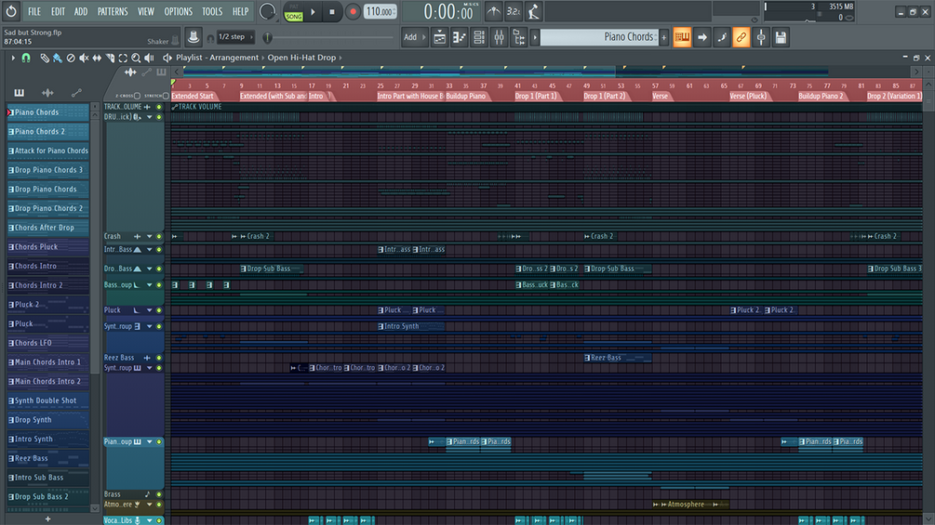The image size is (935, 525).
Task: Collapse the Piano group track arrow
Action: (x=150, y=441)
